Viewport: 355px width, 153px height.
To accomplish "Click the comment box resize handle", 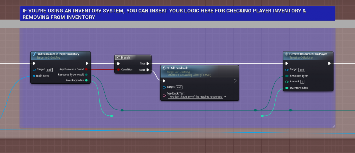I will point(333,126).
